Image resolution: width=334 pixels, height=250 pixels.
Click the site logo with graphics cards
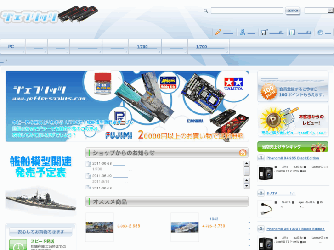coord(50,15)
